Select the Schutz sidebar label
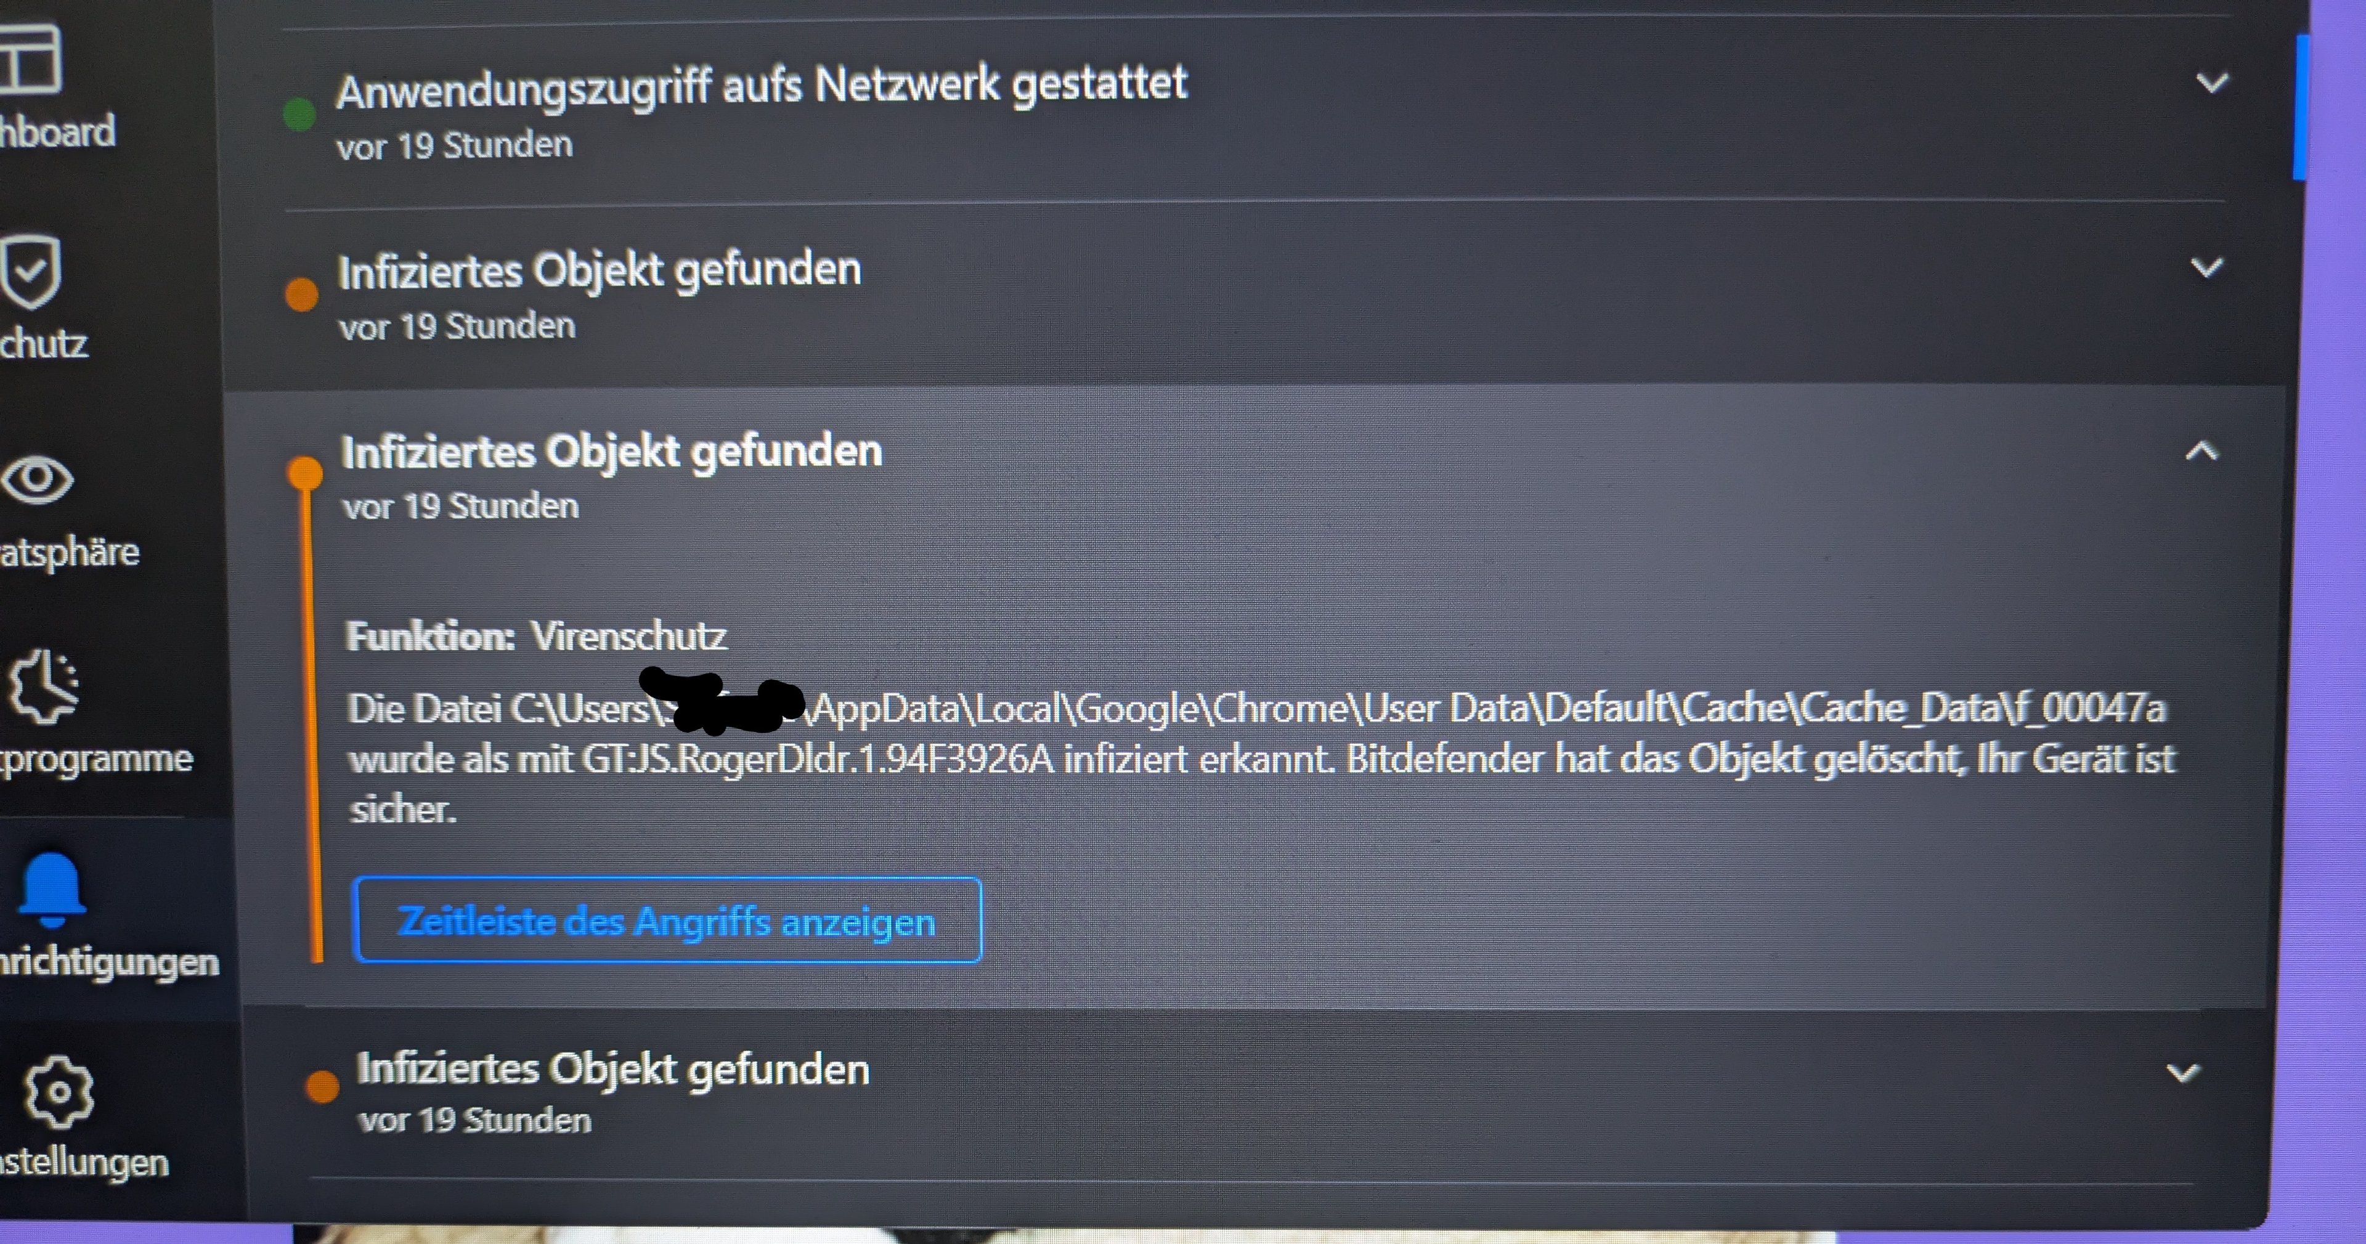2366x1244 pixels. pos(43,344)
